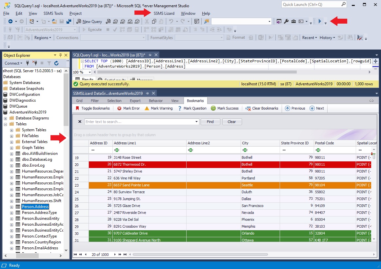
Task: Click the first record navigation icon
Action: point(75,255)
